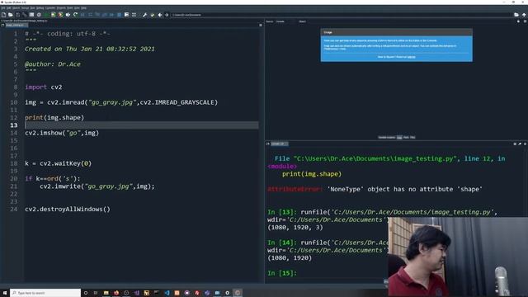
Task: Go back using the left arrow icon
Action: [x=159, y=15]
